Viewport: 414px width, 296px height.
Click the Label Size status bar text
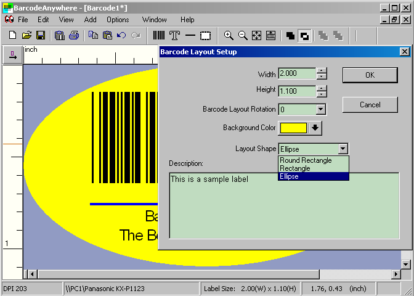(250, 289)
